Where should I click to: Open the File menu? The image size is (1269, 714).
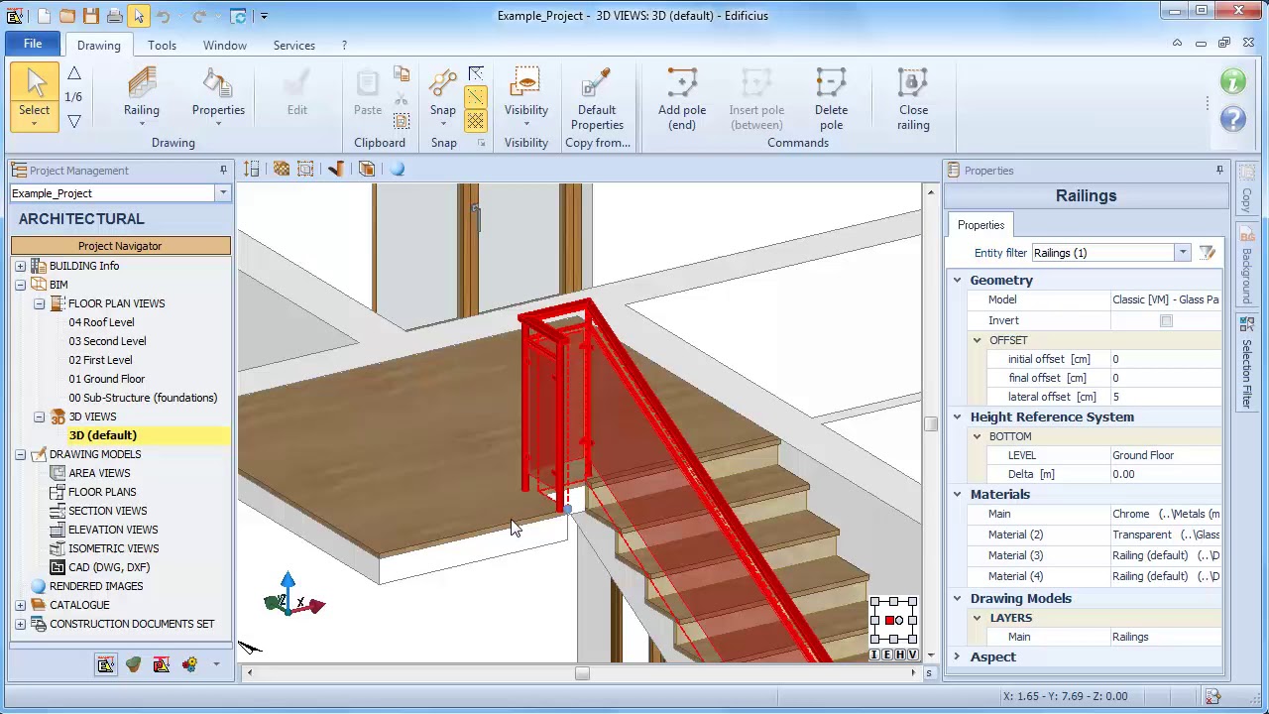click(33, 45)
